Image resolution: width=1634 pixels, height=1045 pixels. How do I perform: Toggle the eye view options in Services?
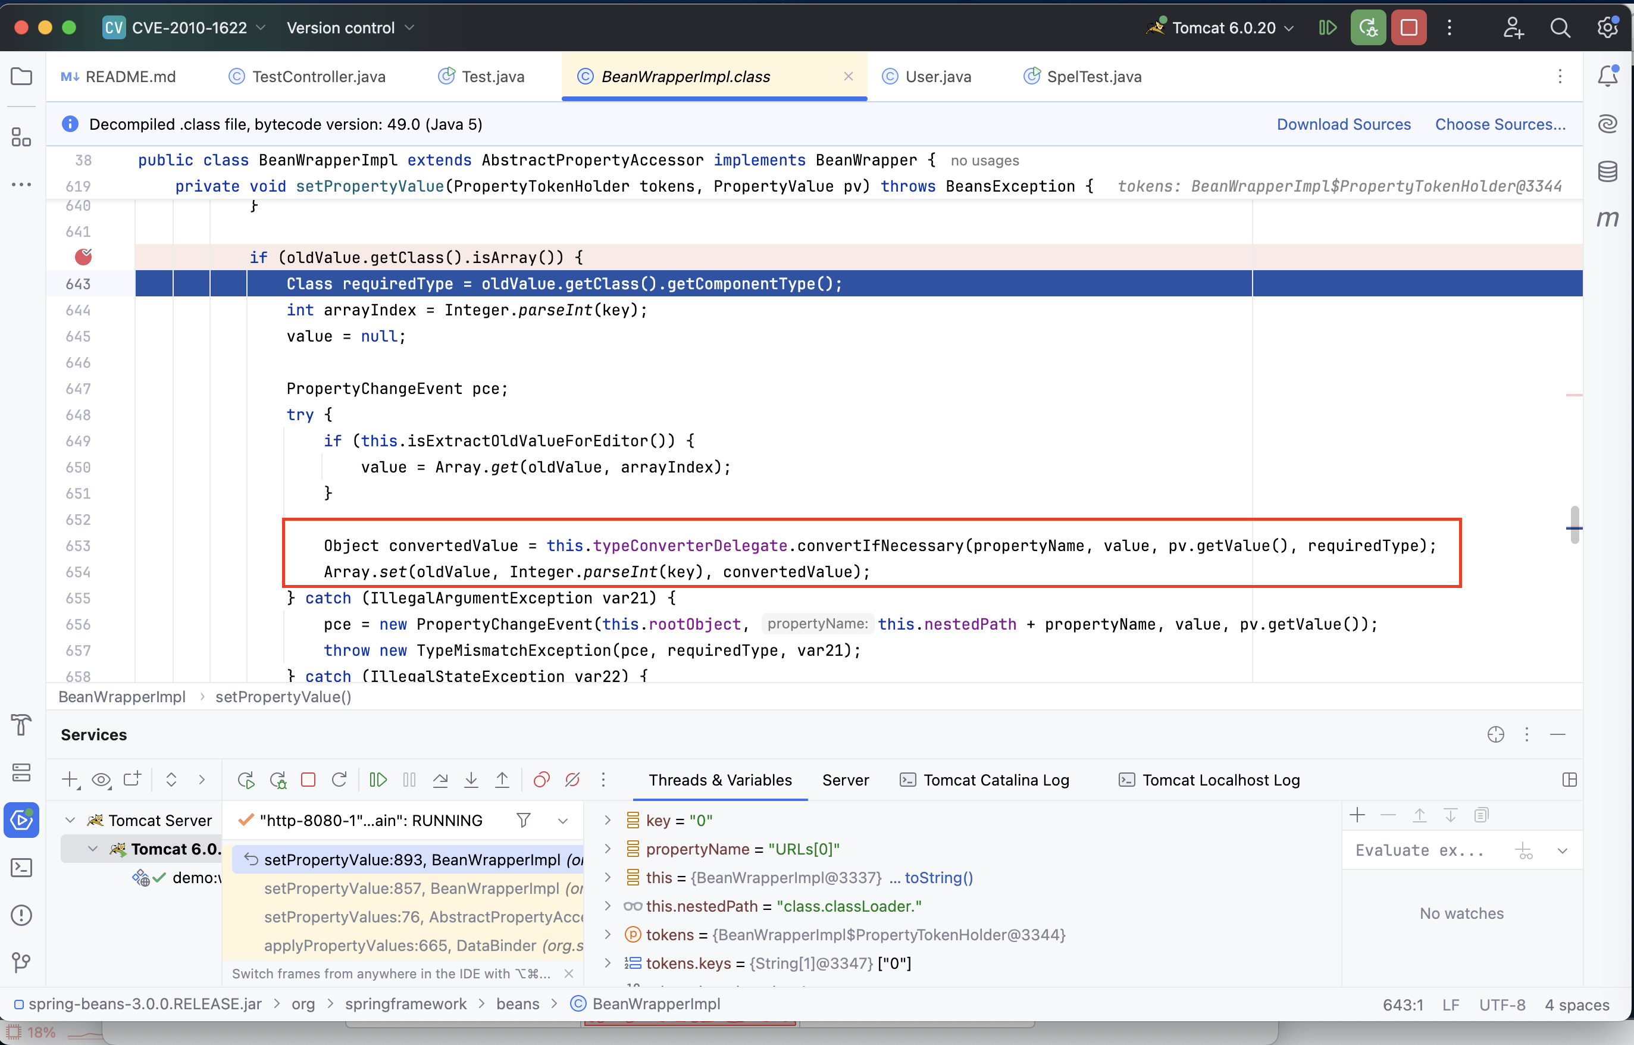101,780
